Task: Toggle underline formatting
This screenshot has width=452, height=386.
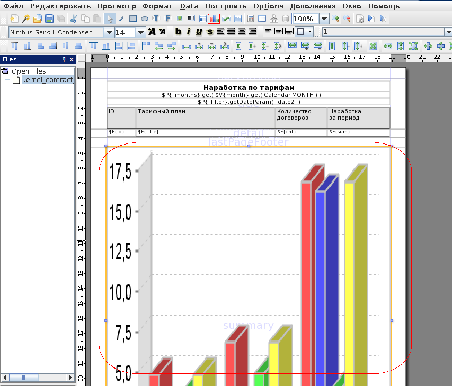Action: point(199,32)
